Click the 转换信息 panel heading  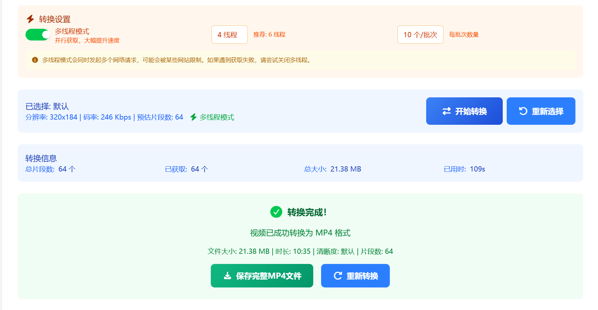point(41,158)
